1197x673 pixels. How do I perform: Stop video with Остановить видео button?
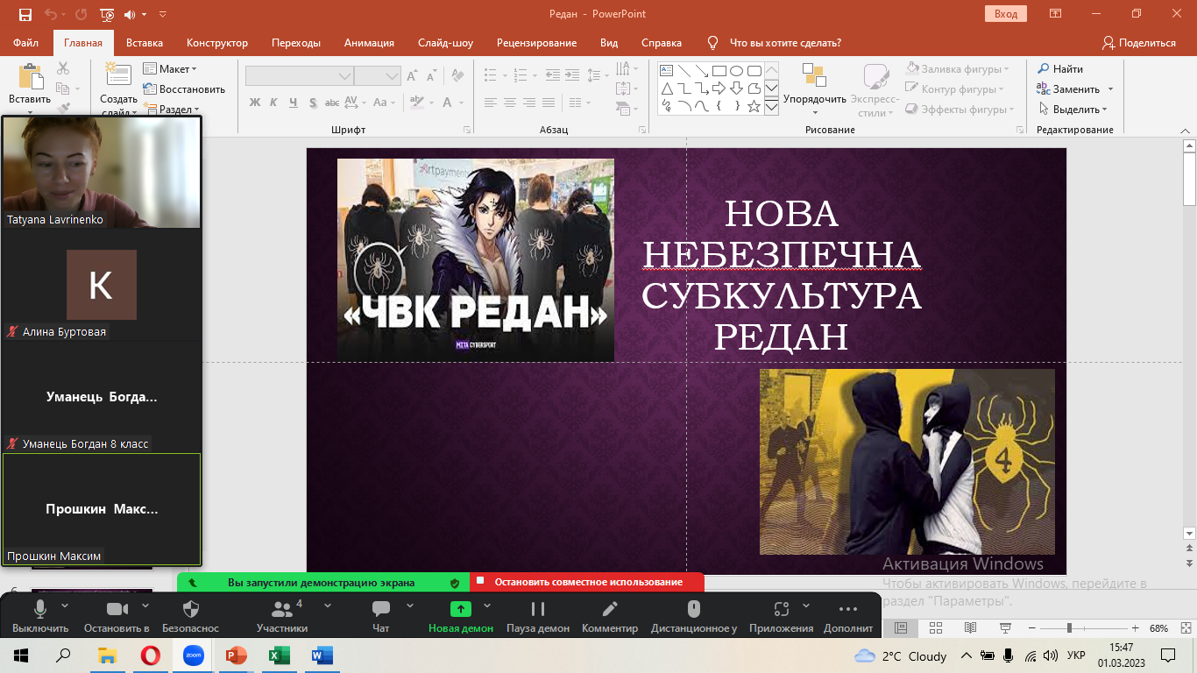117,616
